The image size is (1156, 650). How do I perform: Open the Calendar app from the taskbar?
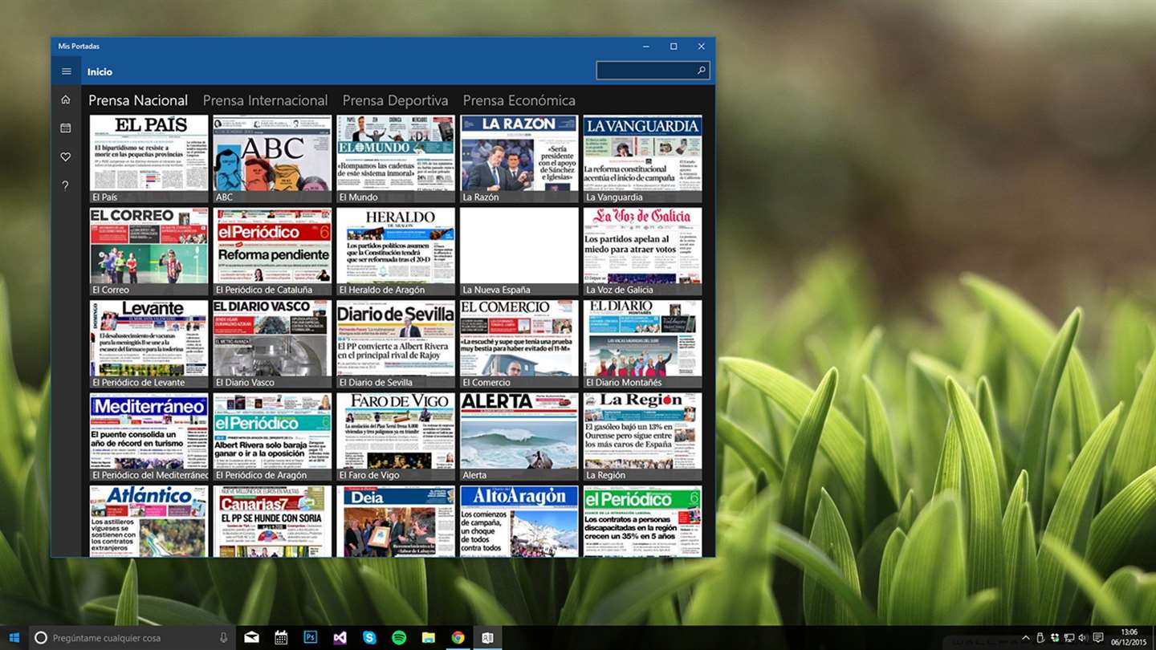point(281,638)
